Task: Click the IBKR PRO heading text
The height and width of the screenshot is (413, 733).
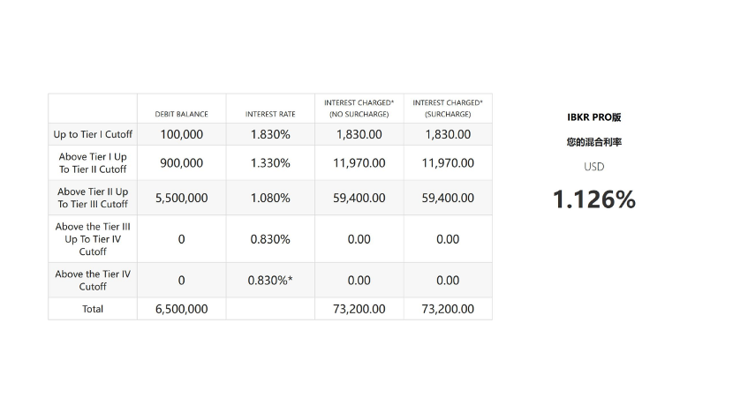Action: 593,116
